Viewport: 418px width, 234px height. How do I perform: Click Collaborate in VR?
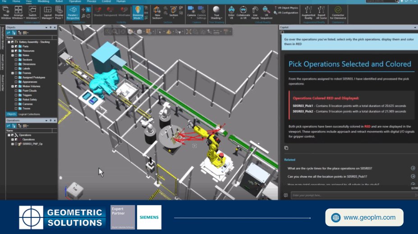243,13
